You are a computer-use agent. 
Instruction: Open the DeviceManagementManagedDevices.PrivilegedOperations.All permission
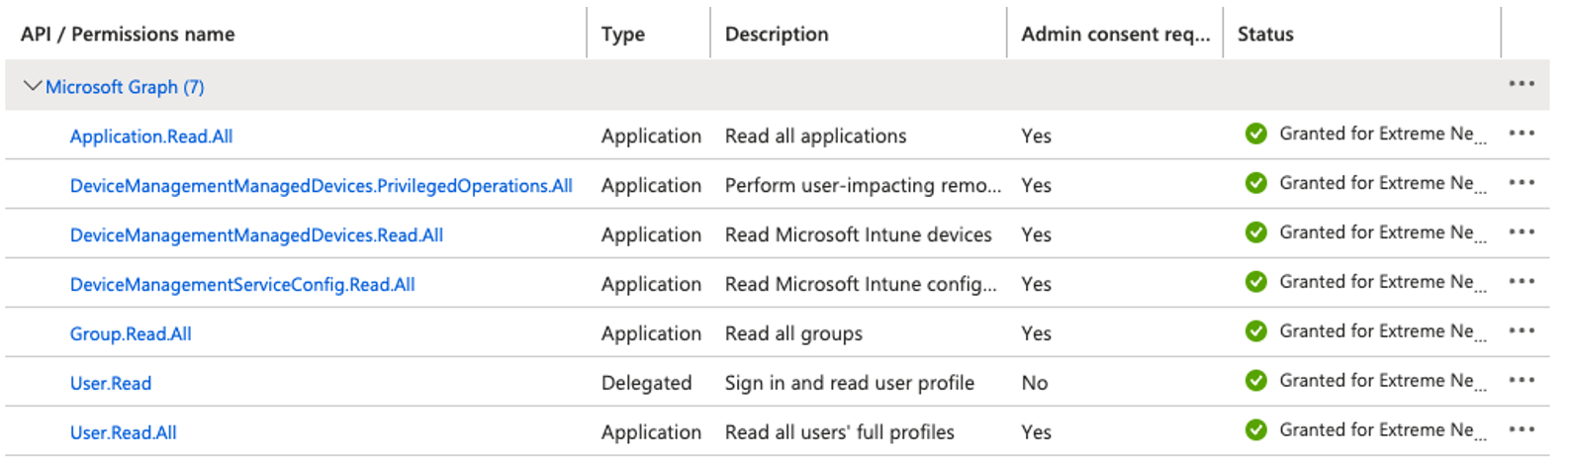pos(321,186)
